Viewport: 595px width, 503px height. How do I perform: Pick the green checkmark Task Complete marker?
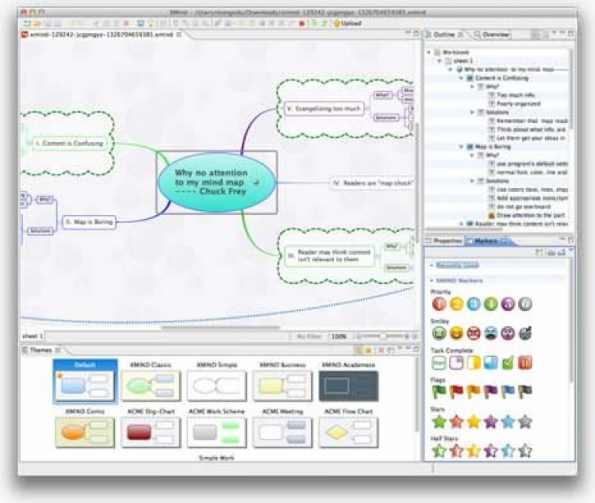tap(508, 363)
